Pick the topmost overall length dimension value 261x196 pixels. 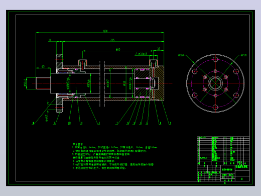pyautogui.click(x=105, y=31)
